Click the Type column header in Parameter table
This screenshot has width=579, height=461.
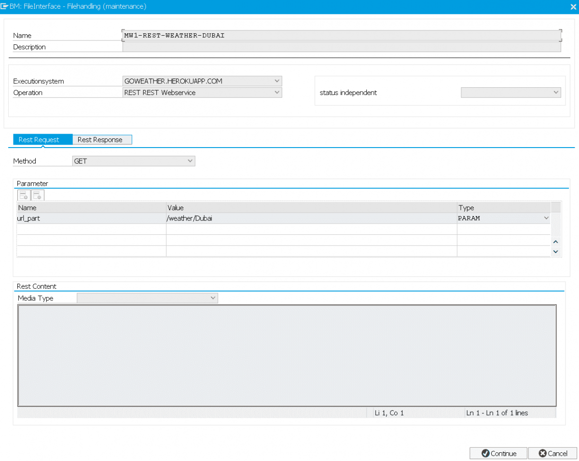click(504, 208)
